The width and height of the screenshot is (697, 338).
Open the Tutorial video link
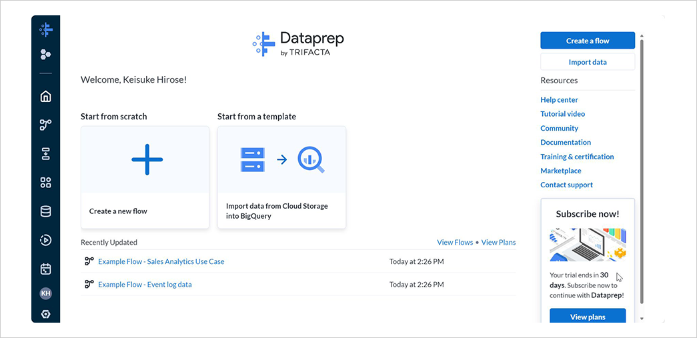point(563,114)
